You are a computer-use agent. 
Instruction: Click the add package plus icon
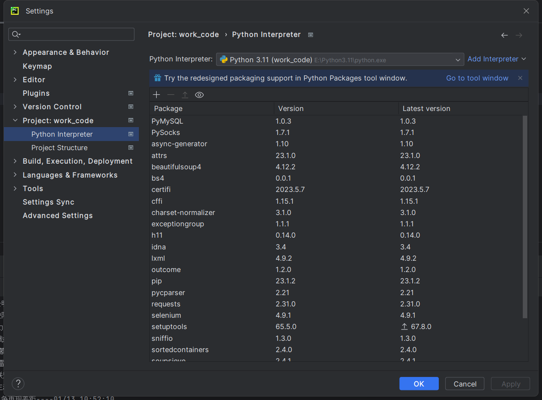(x=157, y=95)
